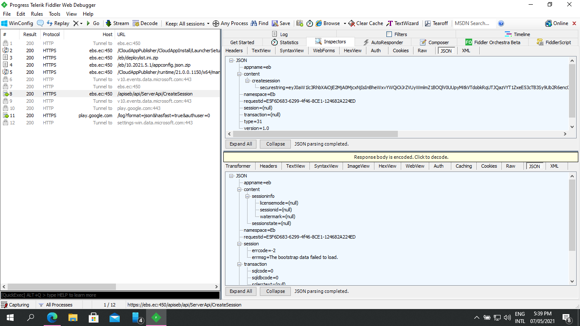
Task: Open the Keep: All sessions dropdown
Action: pos(187,24)
